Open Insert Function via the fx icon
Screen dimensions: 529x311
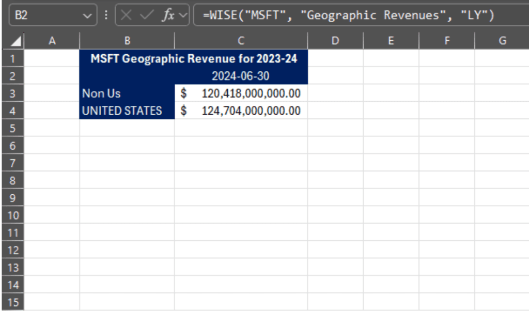[168, 15]
